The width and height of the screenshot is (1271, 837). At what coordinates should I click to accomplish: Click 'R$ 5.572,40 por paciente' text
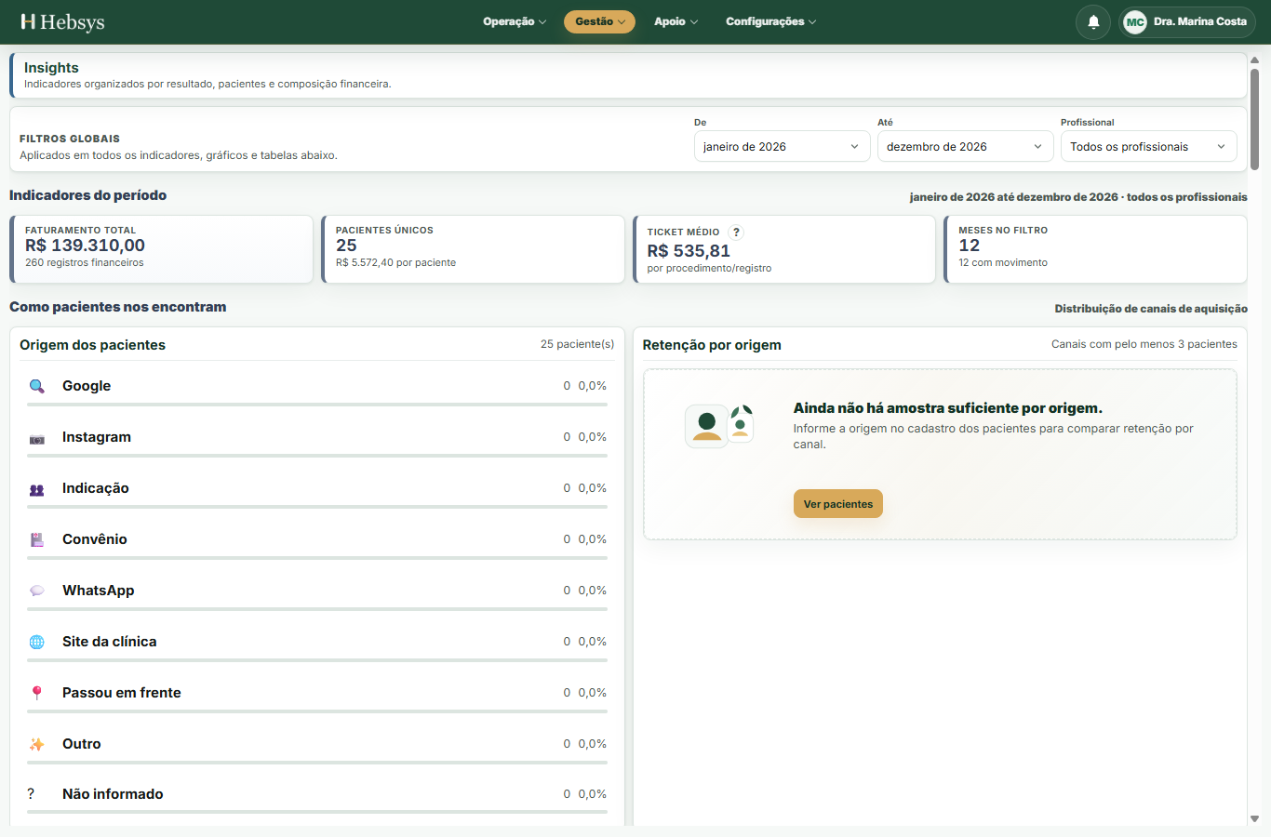click(396, 263)
